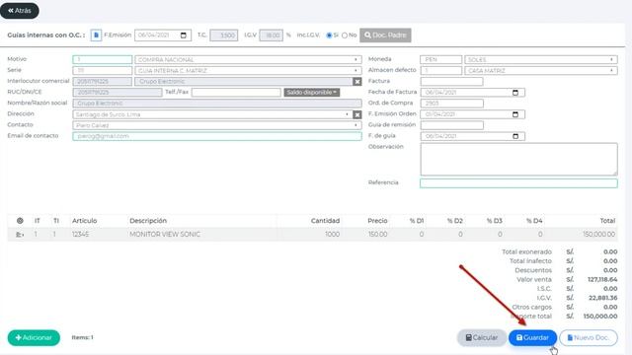Click the Telf./Fax input field
Screen dimensions: 632x355
coord(236,93)
